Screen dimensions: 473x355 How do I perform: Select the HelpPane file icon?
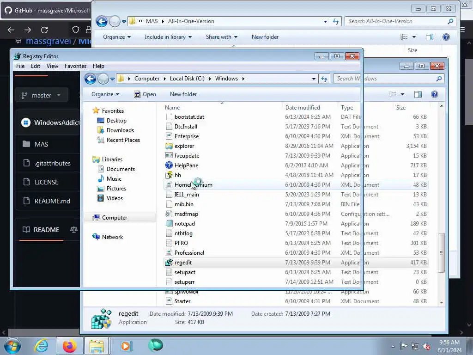169,165
